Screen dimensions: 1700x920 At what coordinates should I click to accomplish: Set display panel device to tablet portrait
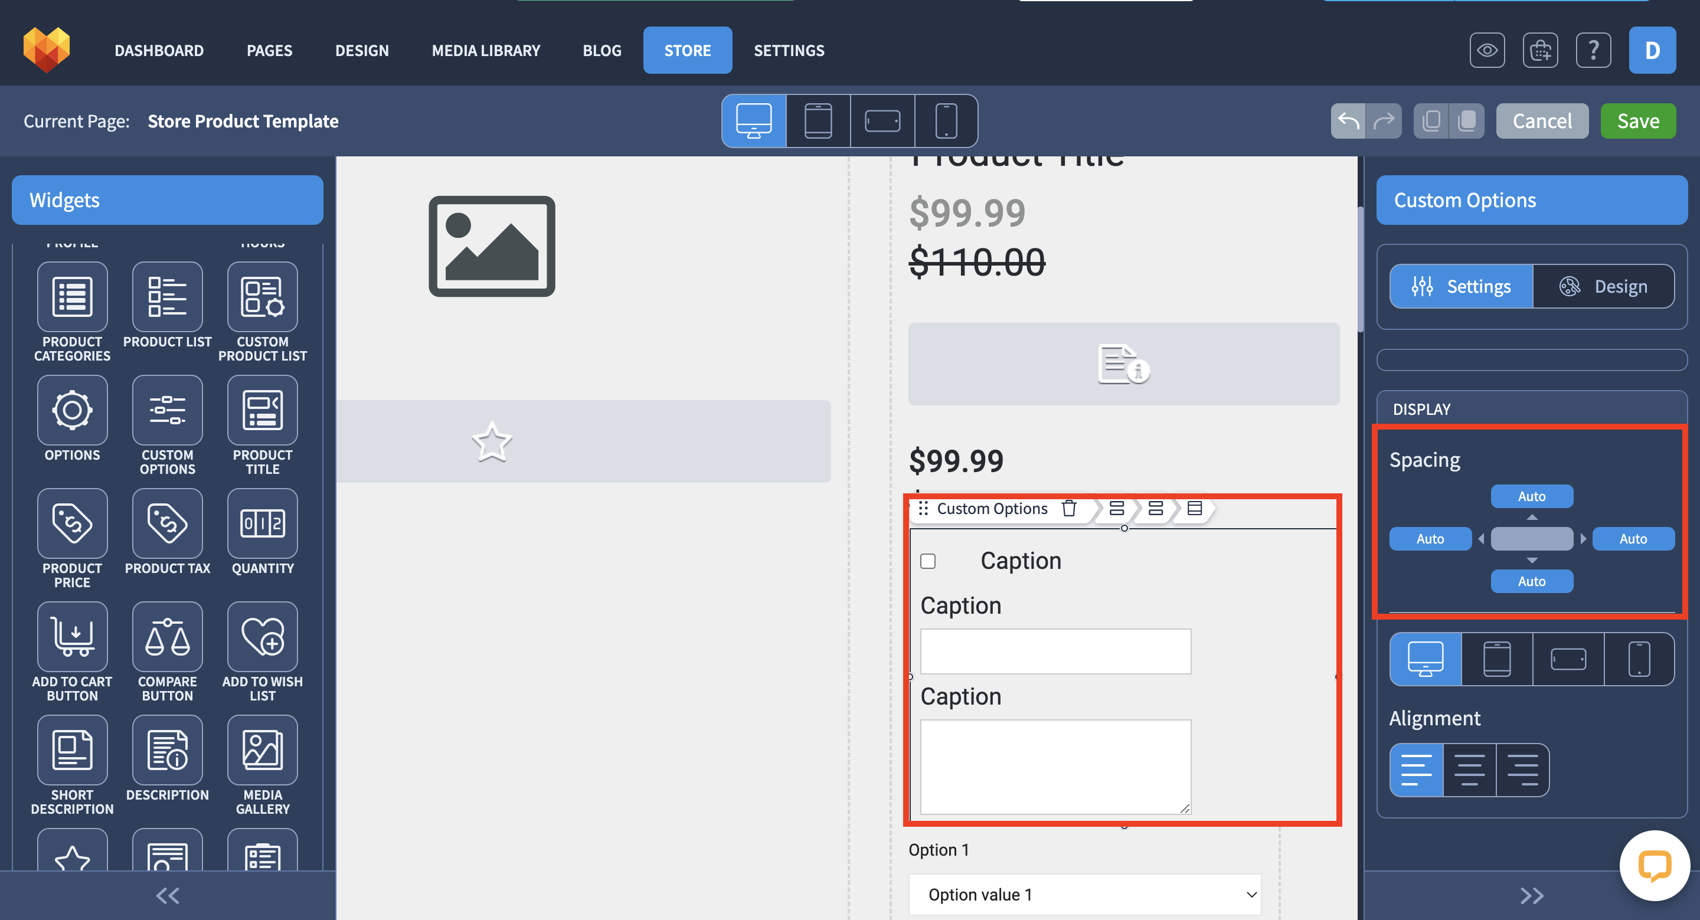pyautogui.click(x=1497, y=659)
